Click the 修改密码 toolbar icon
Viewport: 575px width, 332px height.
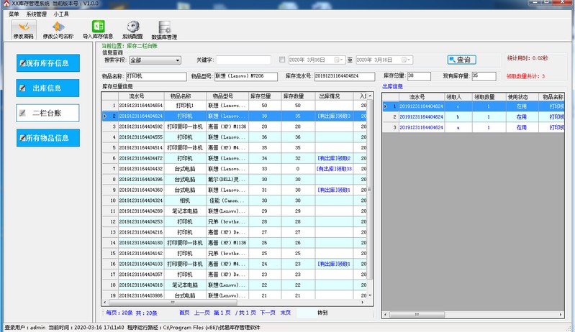(22, 29)
